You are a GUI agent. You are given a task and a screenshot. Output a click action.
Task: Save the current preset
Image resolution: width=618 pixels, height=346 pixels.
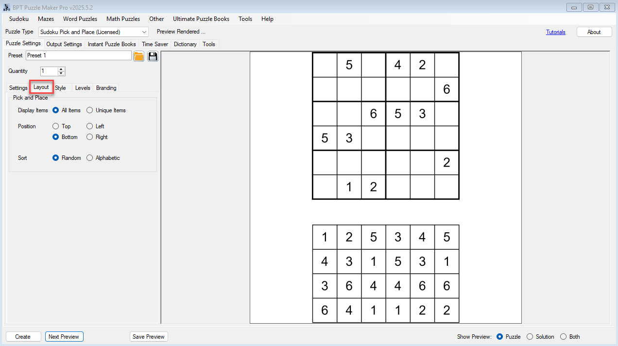152,56
